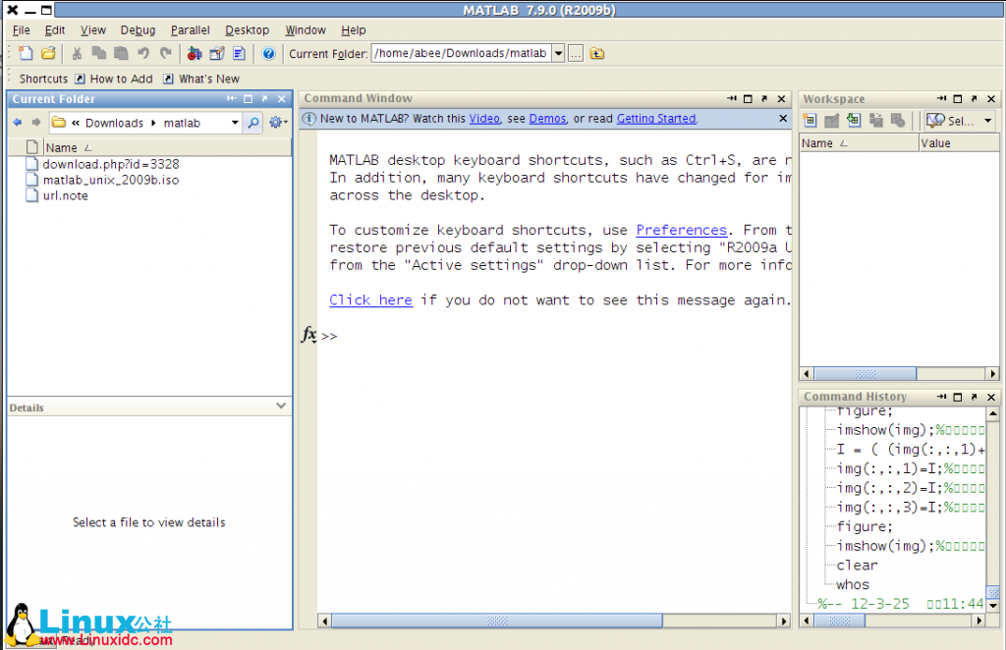
Task: Go forward in Current Folder panel
Action: pyautogui.click(x=36, y=123)
